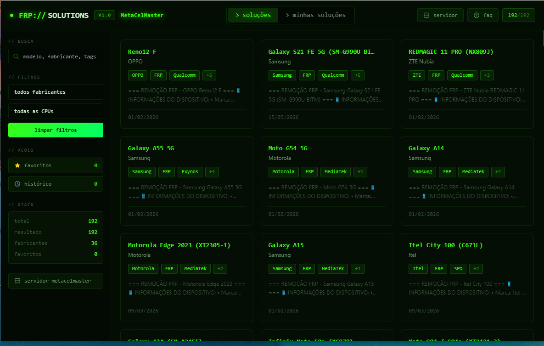Click MediaTek tag on Galaxy A14 card
Image resolution: width=544 pixels, height=346 pixels.
pyautogui.click(x=473, y=171)
